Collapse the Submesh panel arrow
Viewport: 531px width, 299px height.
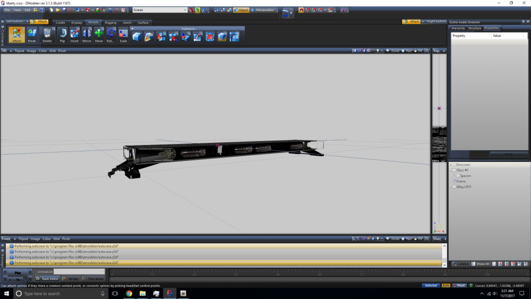coord(132,29)
